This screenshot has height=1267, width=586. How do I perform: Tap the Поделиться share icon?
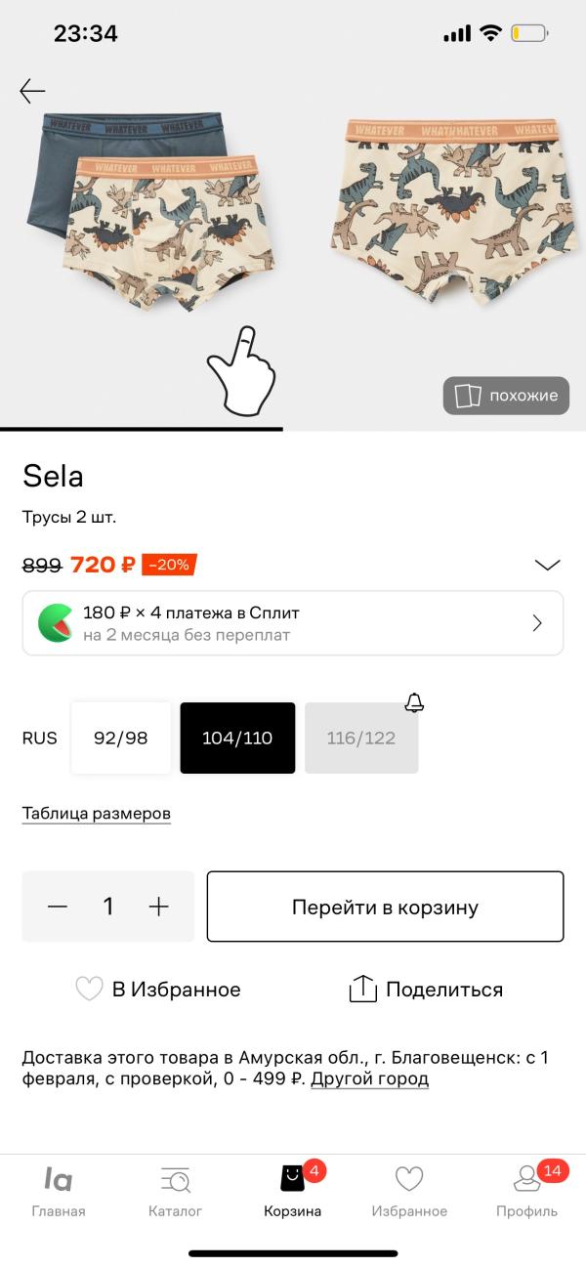[x=362, y=989]
